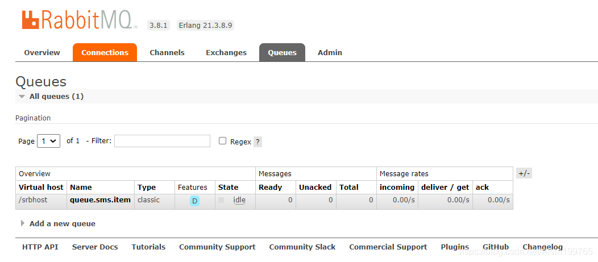Click the Regex help question mark

pos(258,142)
